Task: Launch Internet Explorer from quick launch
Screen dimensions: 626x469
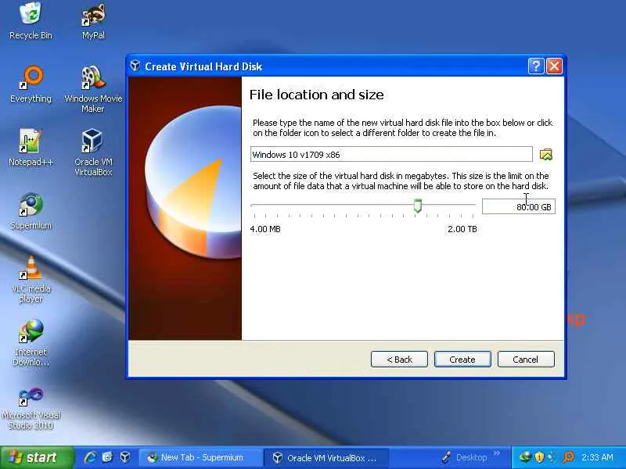Action: tap(90, 457)
